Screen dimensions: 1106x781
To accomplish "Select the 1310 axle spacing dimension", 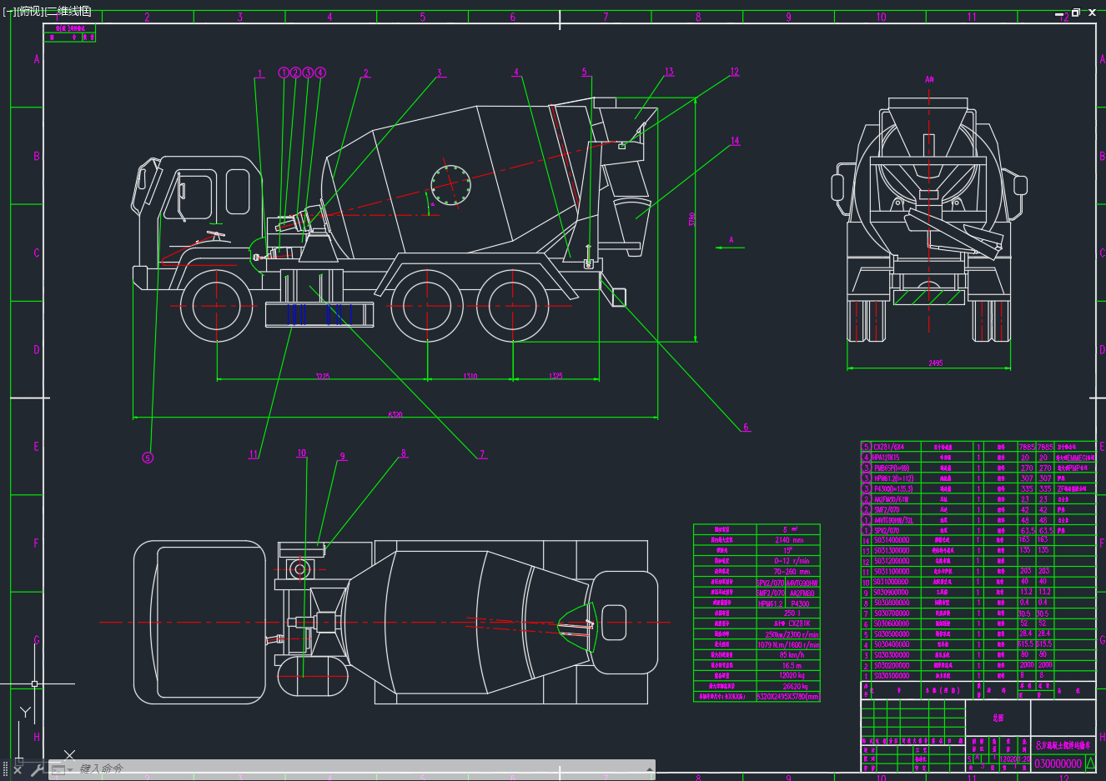I will pyautogui.click(x=470, y=377).
